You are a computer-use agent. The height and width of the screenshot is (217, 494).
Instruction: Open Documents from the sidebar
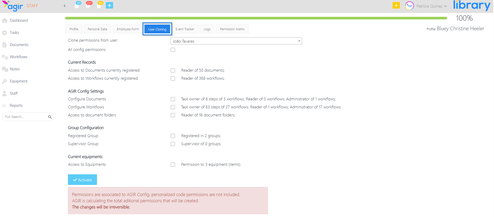(x=19, y=45)
